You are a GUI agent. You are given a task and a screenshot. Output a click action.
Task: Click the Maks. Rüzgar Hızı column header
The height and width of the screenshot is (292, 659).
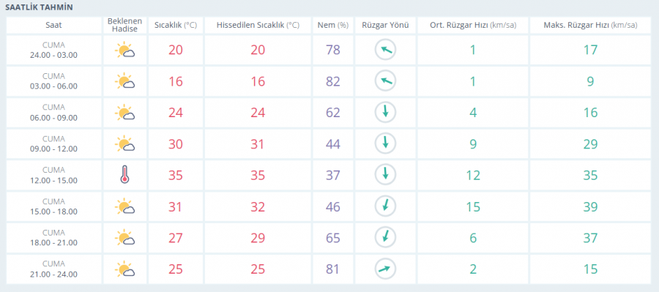(590, 25)
